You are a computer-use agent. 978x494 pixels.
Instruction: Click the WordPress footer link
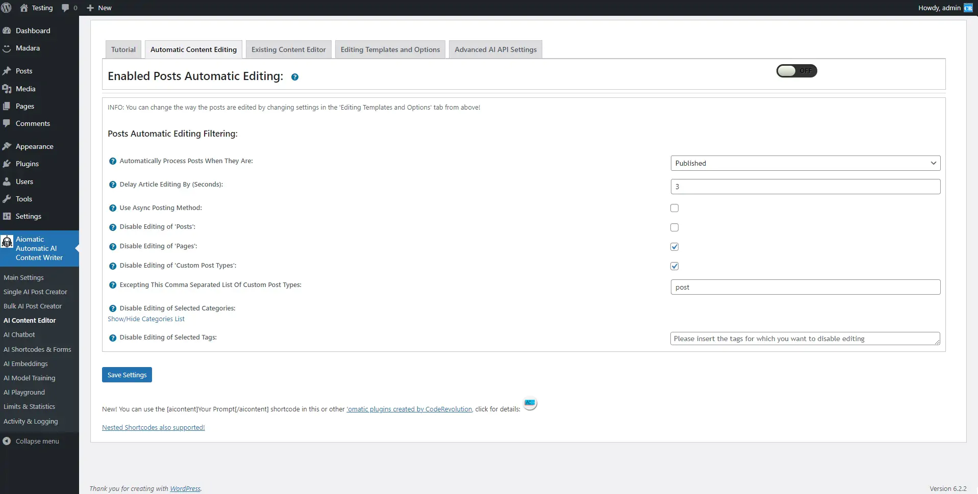[185, 488]
